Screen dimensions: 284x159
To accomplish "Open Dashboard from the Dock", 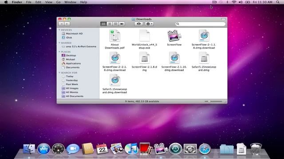I will pyautogui.click(x=58, y=149).
